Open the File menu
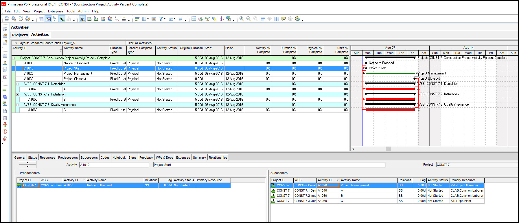This screenshot has height=223, width=519. click(x=8, y=11)
